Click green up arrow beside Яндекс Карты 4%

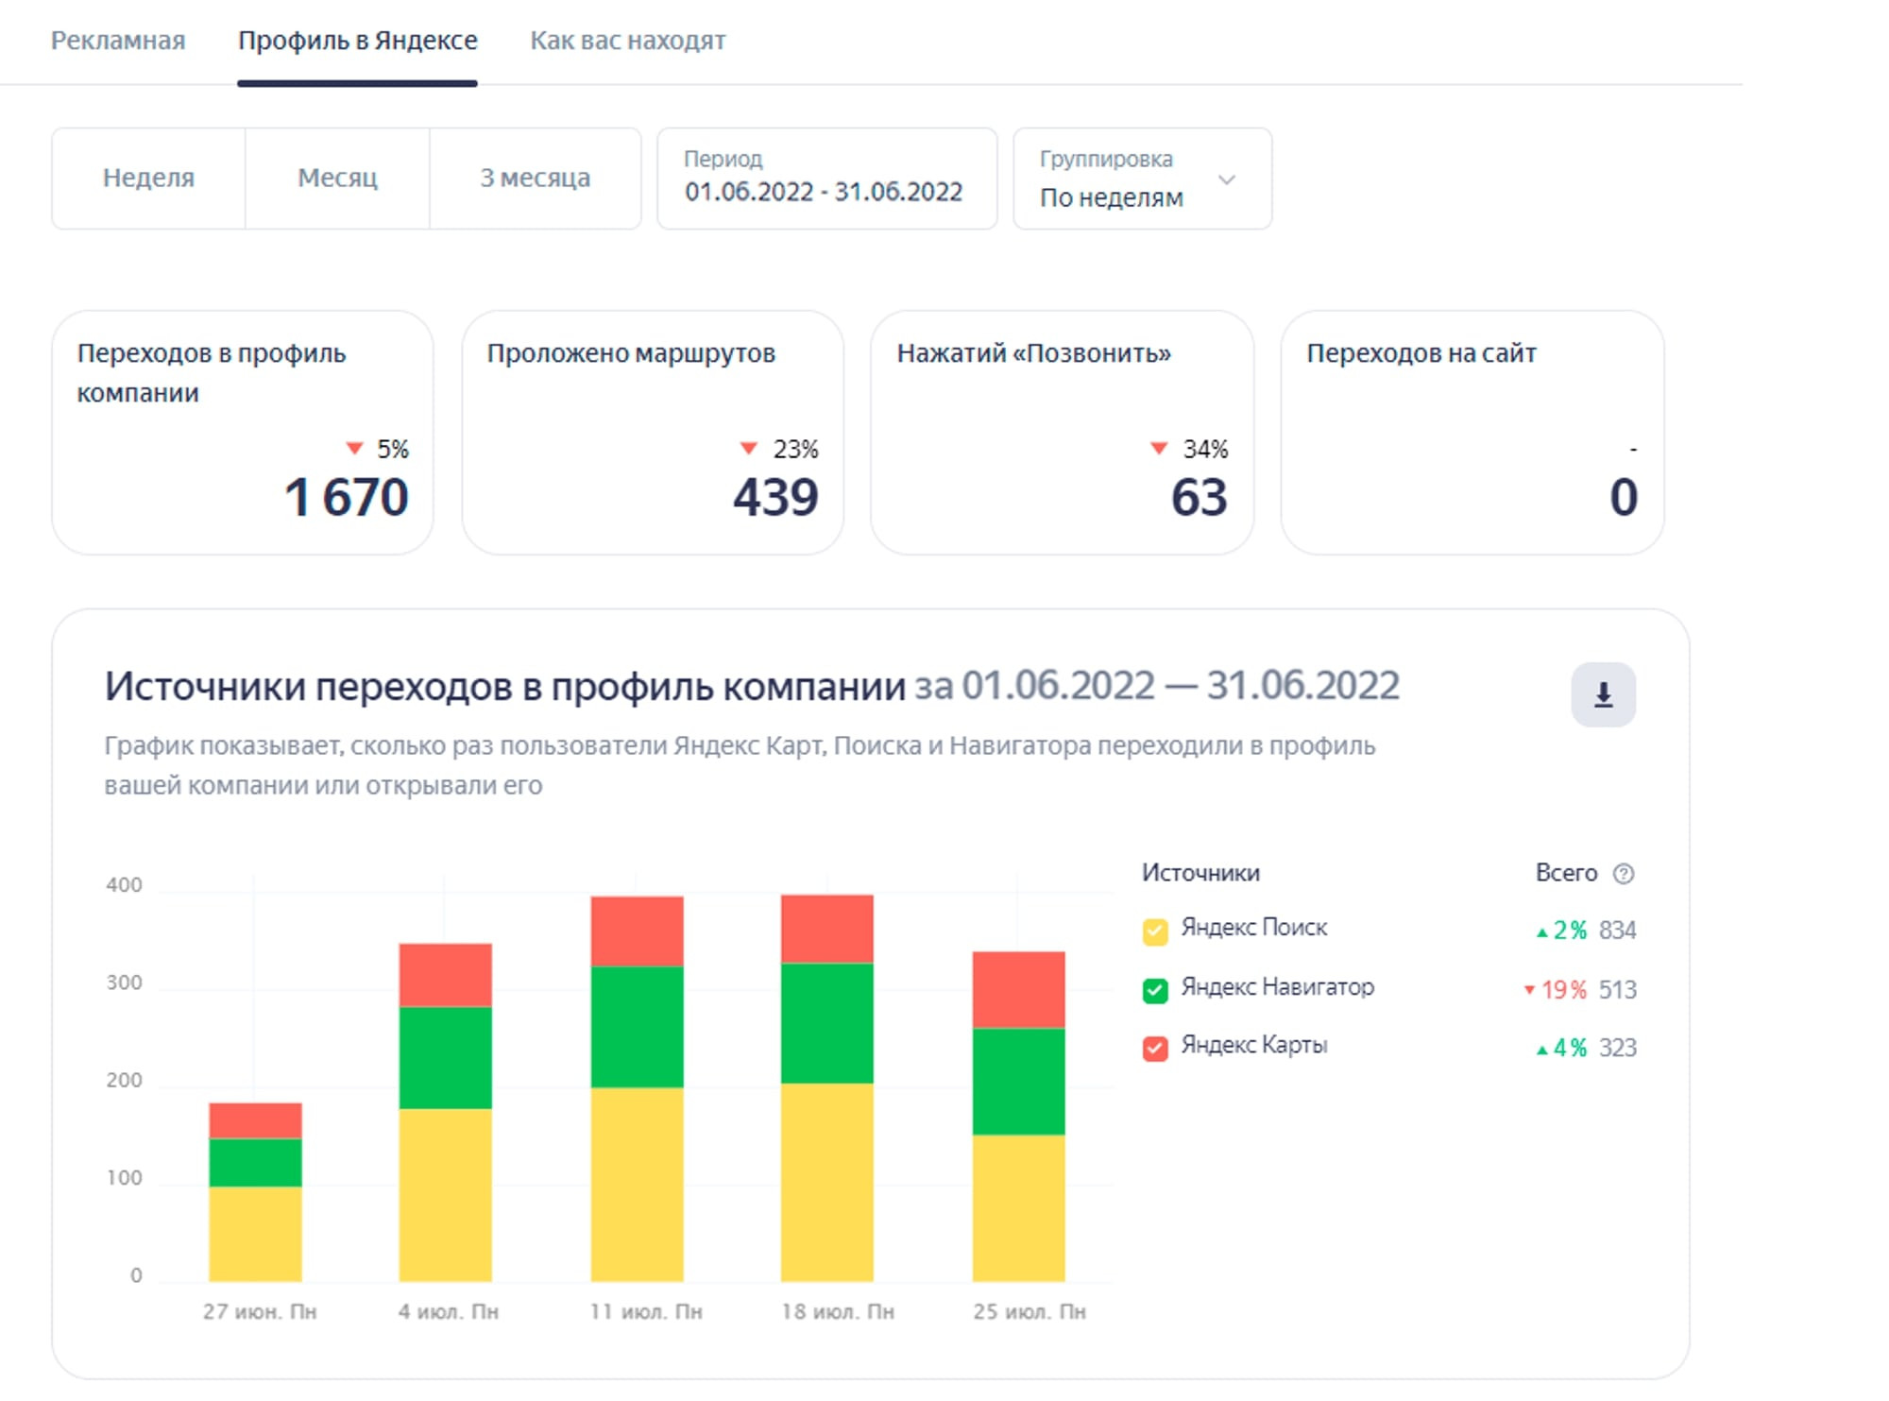pos(1541,1049)
